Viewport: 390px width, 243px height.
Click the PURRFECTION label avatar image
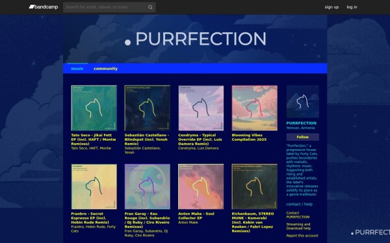303,102
